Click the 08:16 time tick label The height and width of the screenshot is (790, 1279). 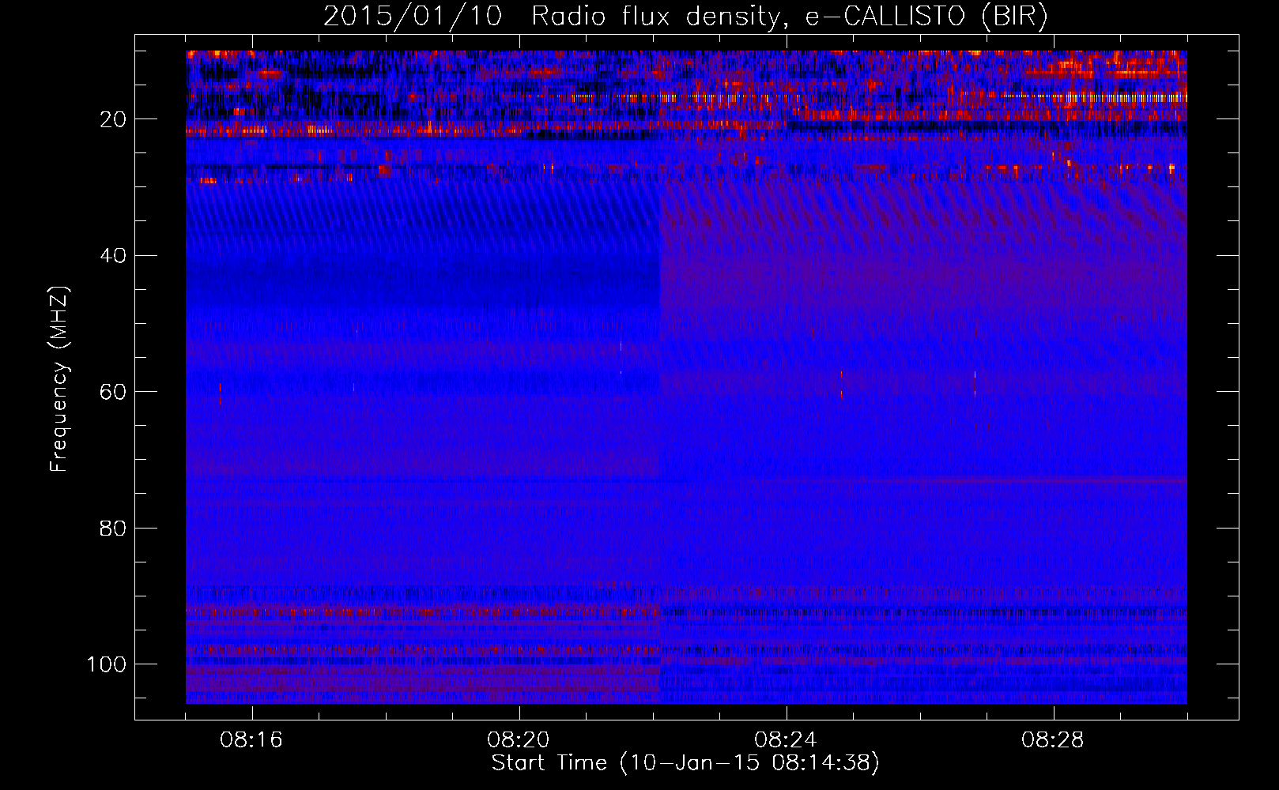[x=251, y=740]
